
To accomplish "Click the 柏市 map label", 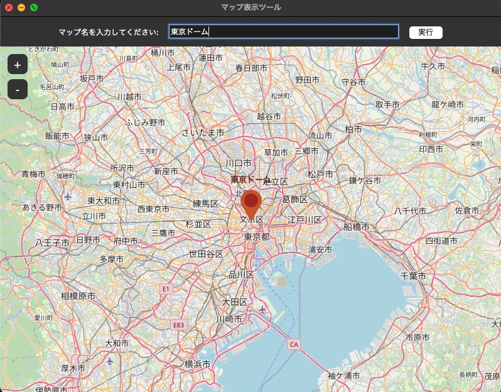I will [353, 129].
